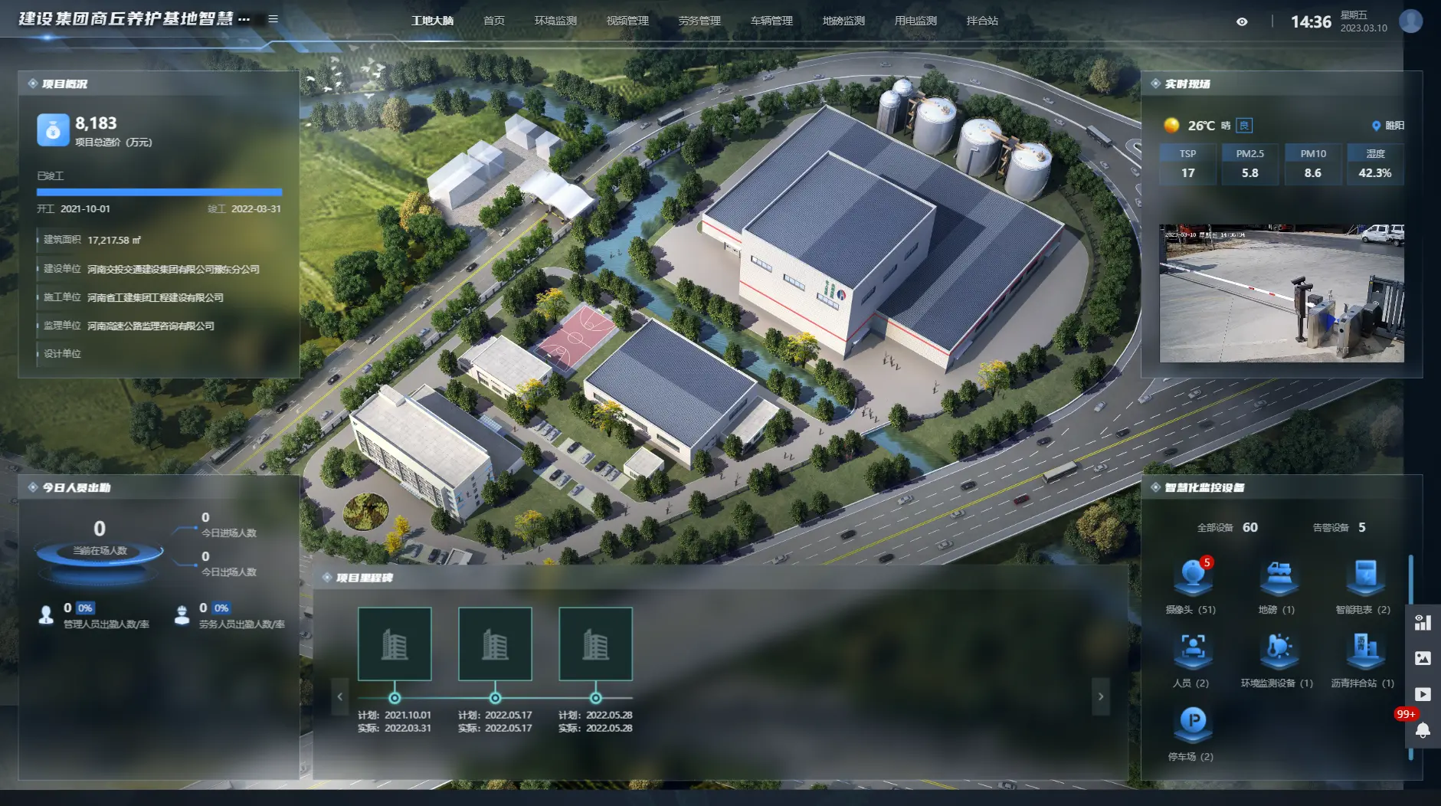Click the video play icon in right sidebar
Image resolution: width=1441 pixels, height=806 pixels.
1423,694
